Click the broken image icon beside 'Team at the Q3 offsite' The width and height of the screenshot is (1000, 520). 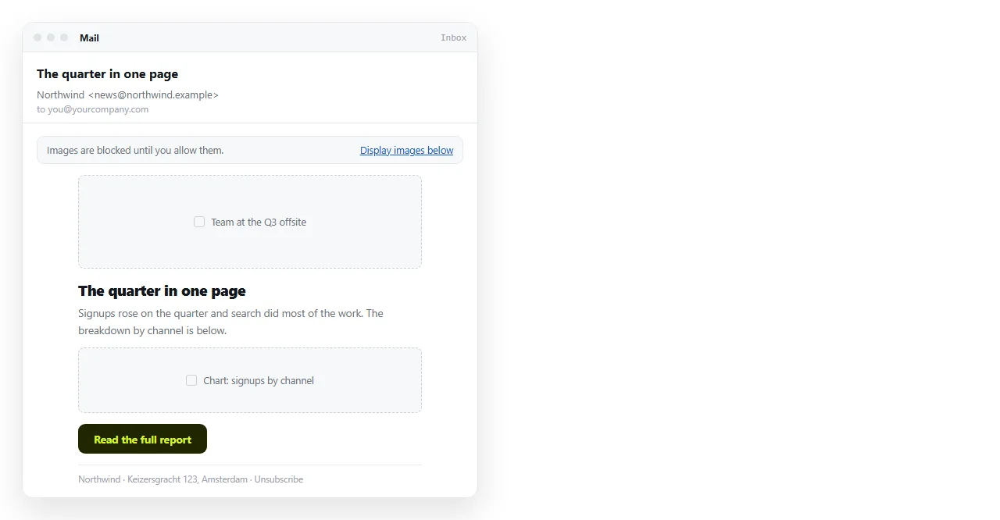pos(199,222)
